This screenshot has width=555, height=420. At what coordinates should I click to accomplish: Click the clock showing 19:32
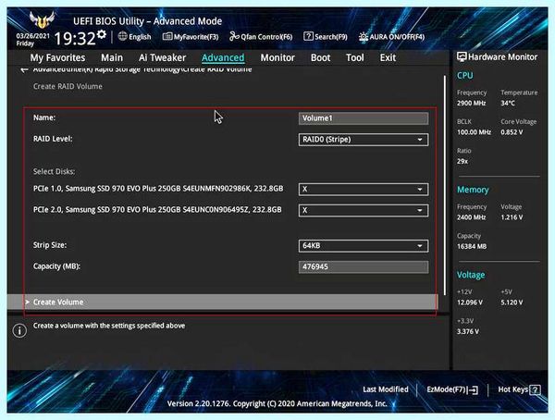75,38
